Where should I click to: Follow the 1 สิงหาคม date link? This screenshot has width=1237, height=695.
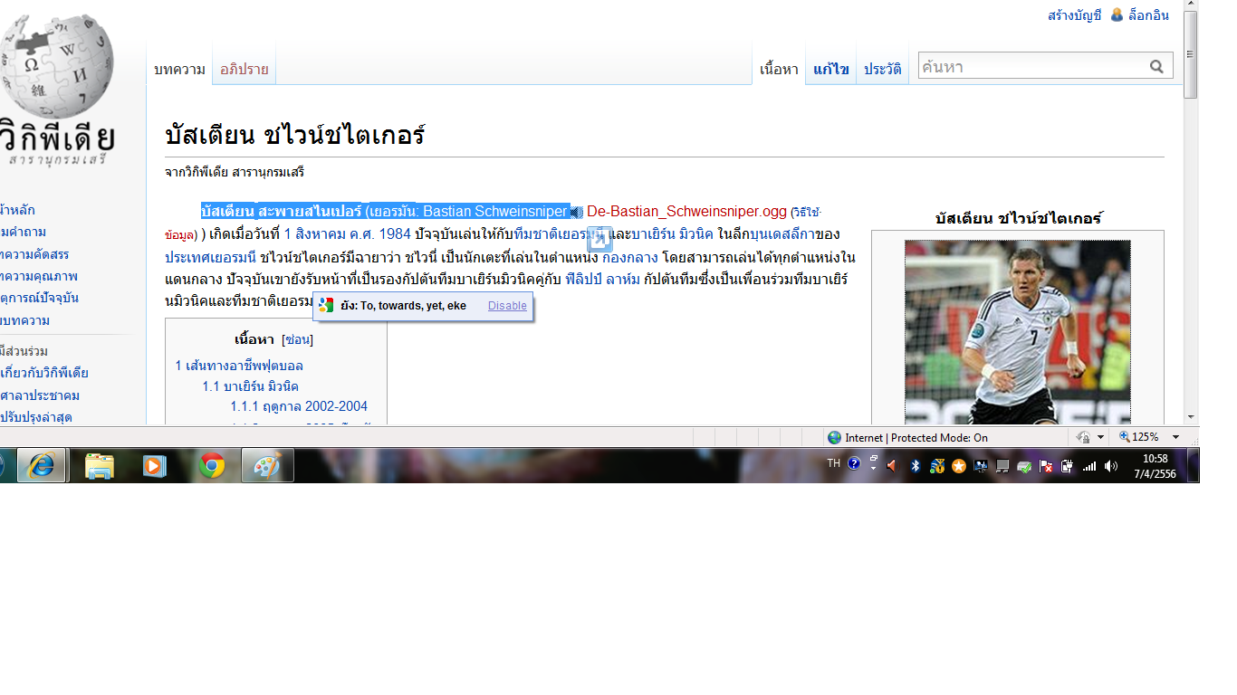tap(315, 234)
